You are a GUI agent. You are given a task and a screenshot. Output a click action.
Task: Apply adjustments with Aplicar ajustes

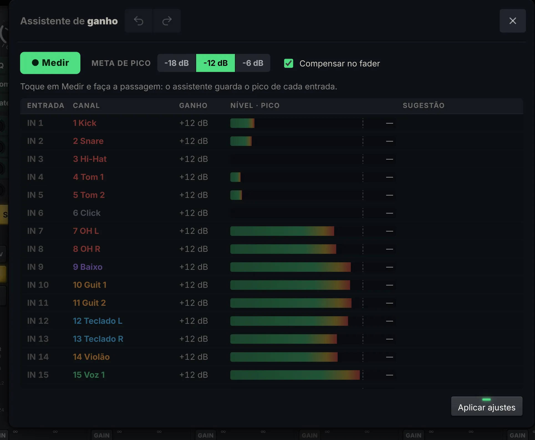[x=486, y=406]
